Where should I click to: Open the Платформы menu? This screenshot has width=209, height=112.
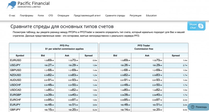tap(27, 15)
